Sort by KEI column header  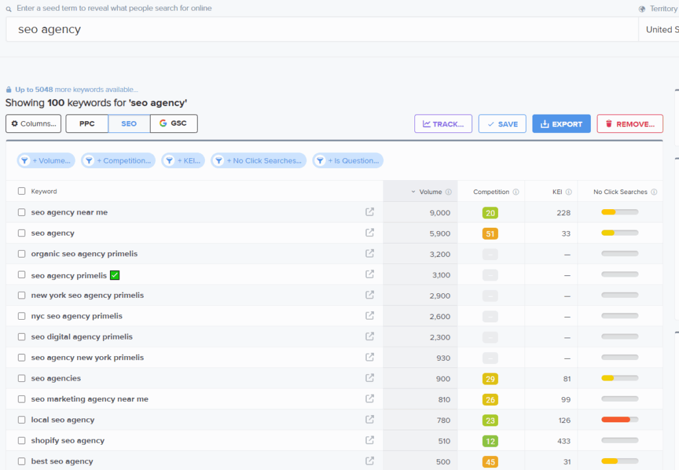click(x=557, y=191)
